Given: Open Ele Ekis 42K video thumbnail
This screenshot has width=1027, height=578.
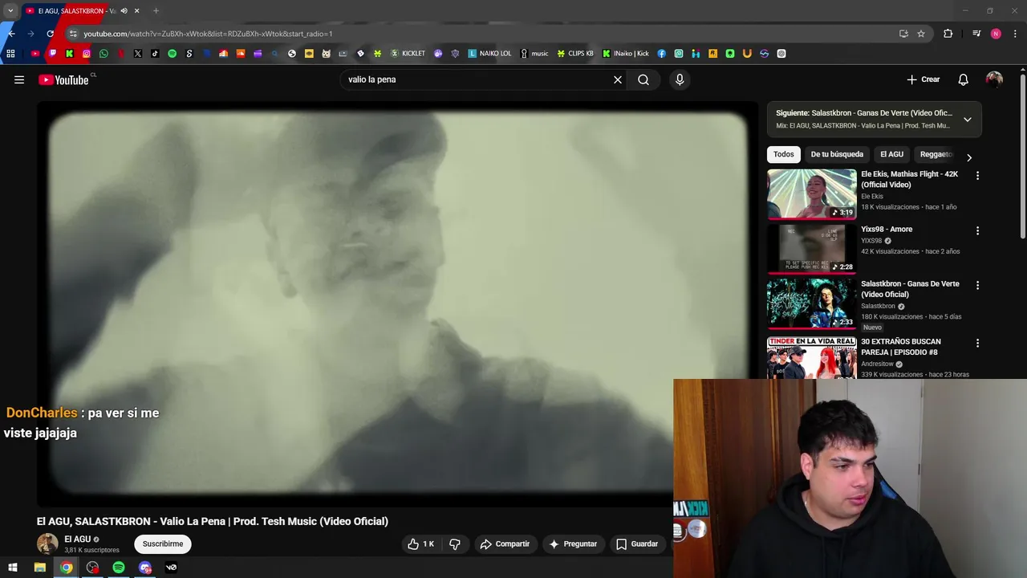Looking at the screenshot, I should pos(812,193).
